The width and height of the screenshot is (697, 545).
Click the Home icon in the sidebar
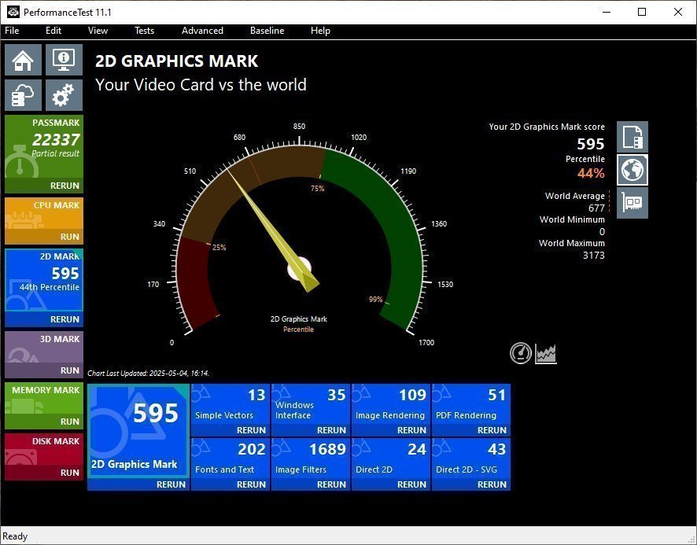[24, 60]
